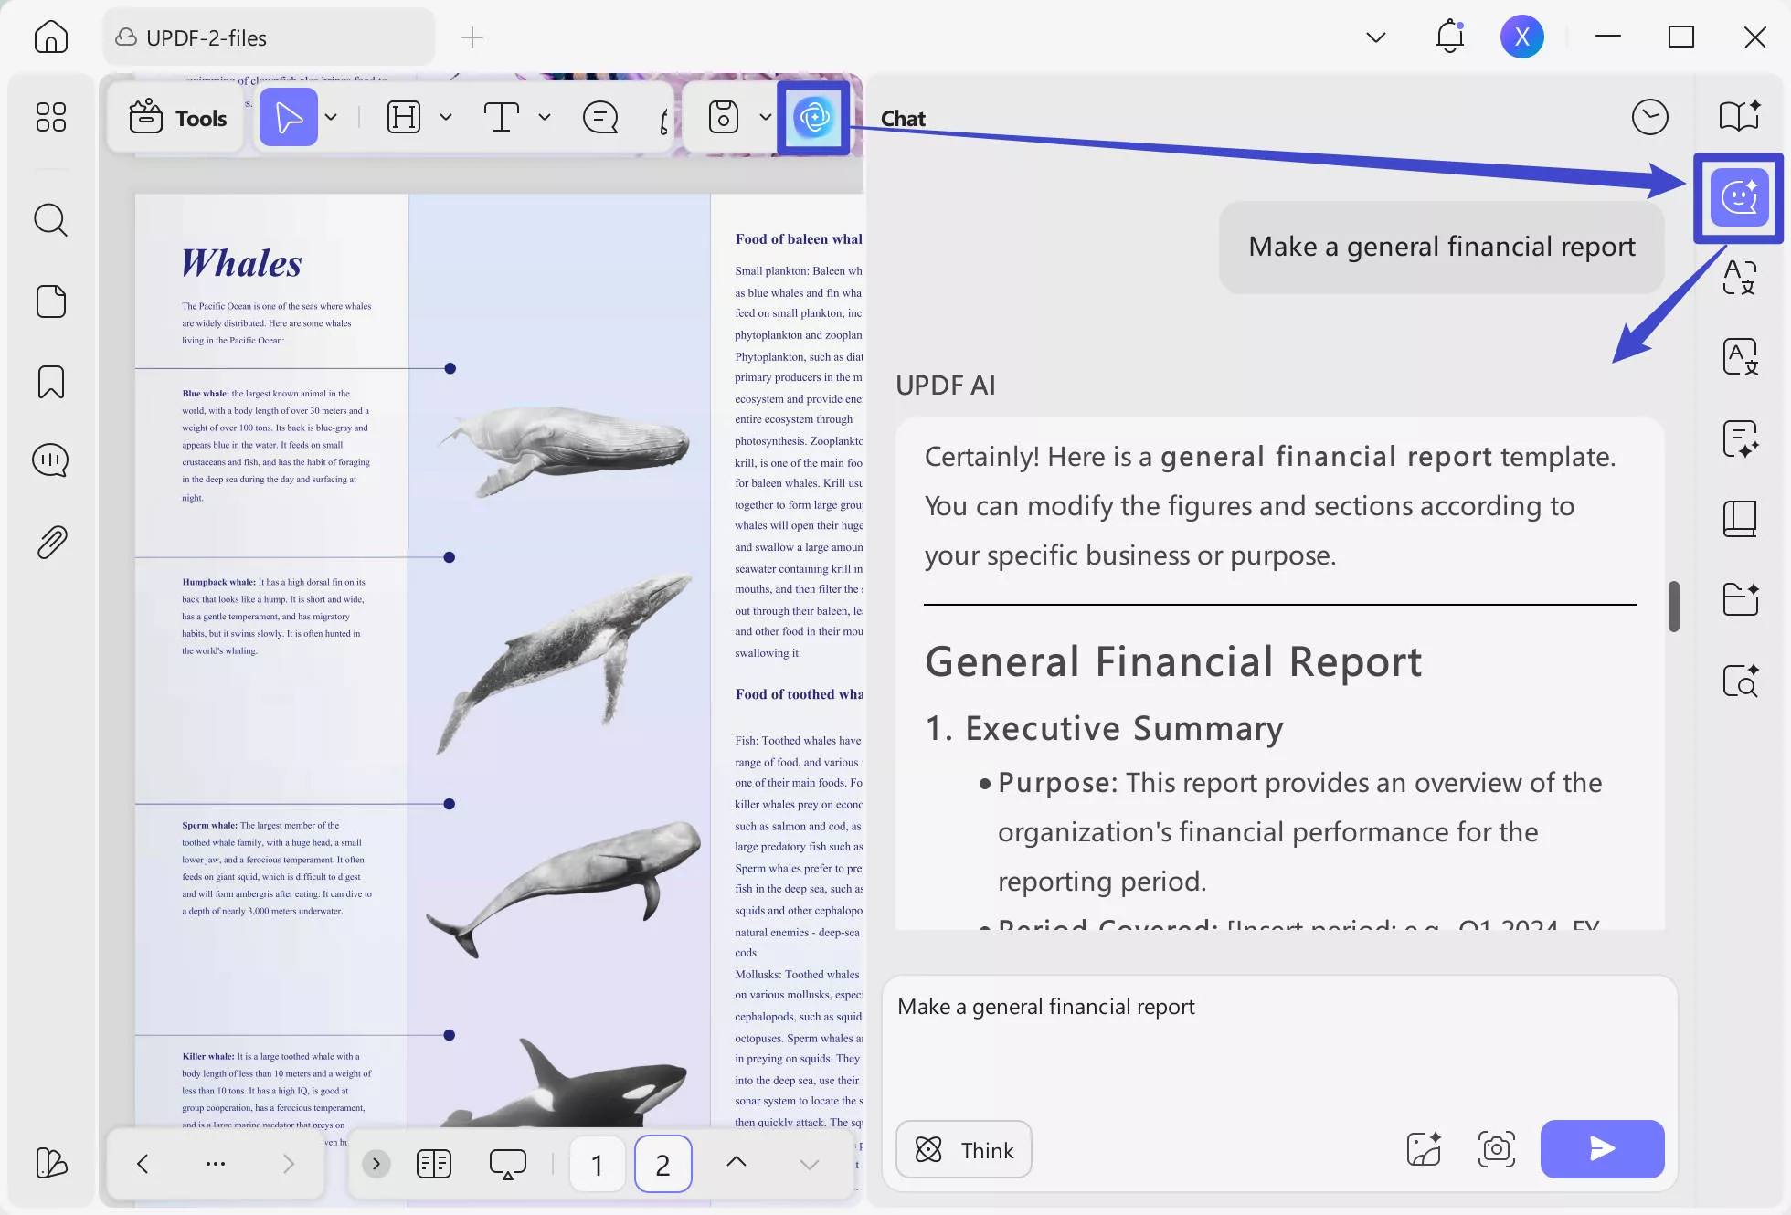Open chat history via clock icon
The width and height of the screenshot is (1791, 1215).
tap(1650, 117)
